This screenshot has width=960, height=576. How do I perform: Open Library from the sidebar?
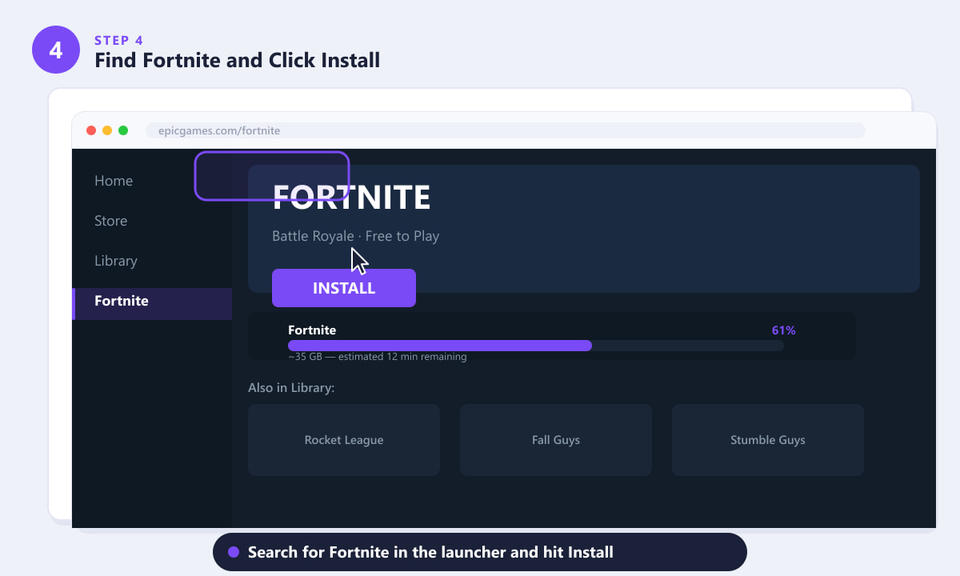[116, 261]
